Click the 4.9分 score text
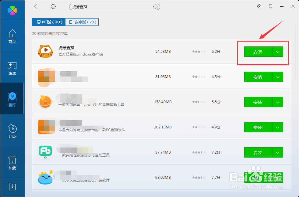 tap(216, 127)
